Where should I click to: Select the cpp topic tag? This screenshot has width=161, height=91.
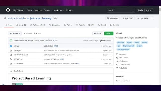[119, 46]
